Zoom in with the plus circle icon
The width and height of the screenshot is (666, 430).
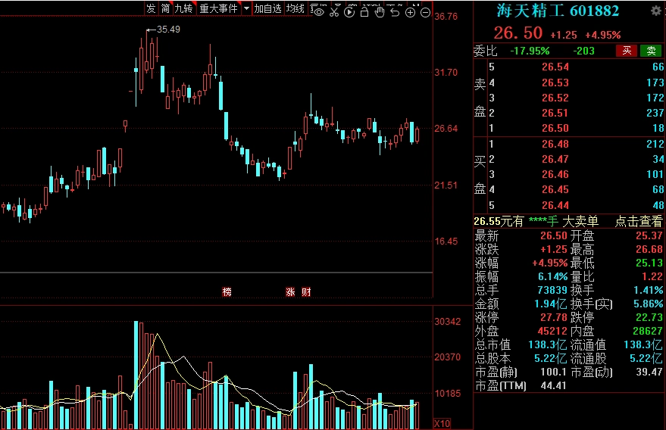coord(411,11)
